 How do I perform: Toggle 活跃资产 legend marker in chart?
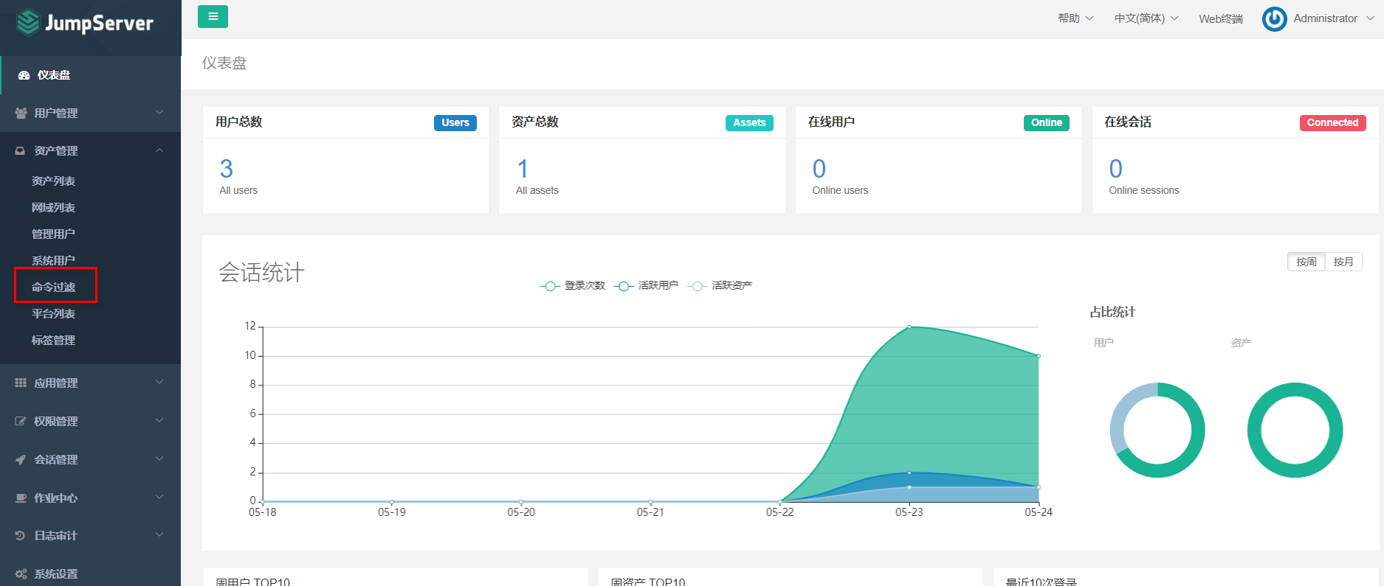click(697, 286)
